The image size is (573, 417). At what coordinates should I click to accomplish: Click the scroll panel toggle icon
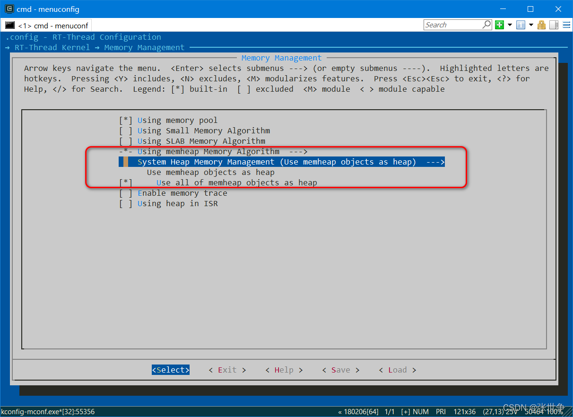coord(554,25)
